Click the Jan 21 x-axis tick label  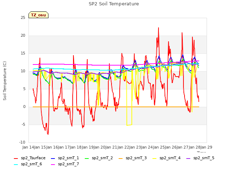click(x=112, y=147)
